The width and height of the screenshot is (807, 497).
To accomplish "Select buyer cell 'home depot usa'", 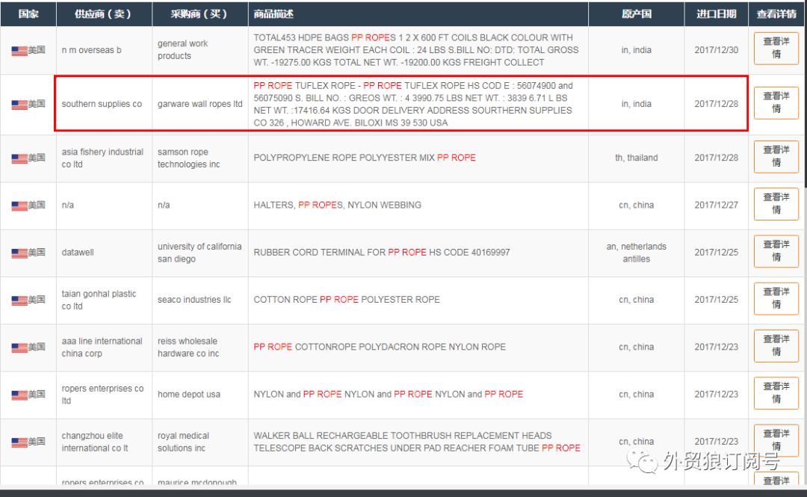I will [189, 395].
